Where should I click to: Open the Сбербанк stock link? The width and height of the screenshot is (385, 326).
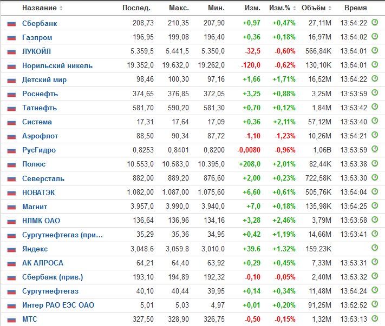pyautogui.click(x=40, y=23)
